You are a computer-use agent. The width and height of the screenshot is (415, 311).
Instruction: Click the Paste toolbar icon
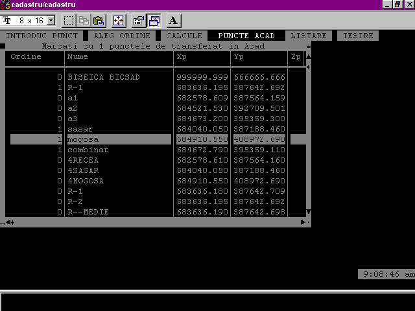[x=99, y=20]
